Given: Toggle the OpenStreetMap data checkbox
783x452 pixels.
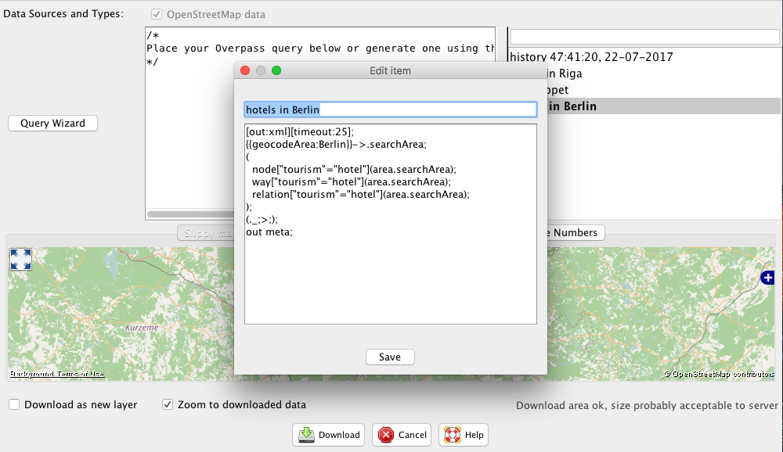Looking at the screenshot, I should tap(157, 14).
